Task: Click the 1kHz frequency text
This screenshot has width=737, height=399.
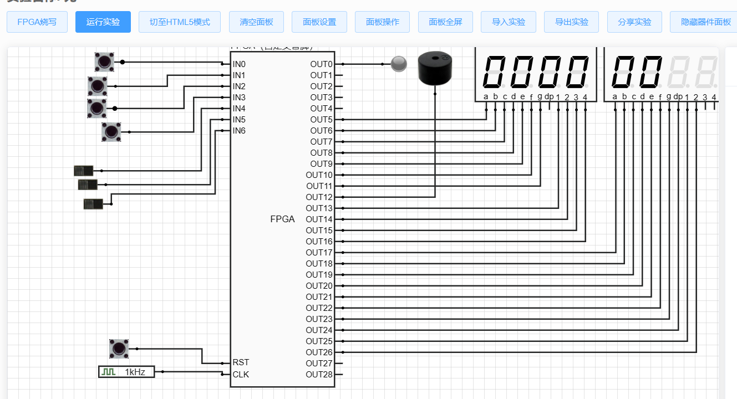Action: pos(135,372)
